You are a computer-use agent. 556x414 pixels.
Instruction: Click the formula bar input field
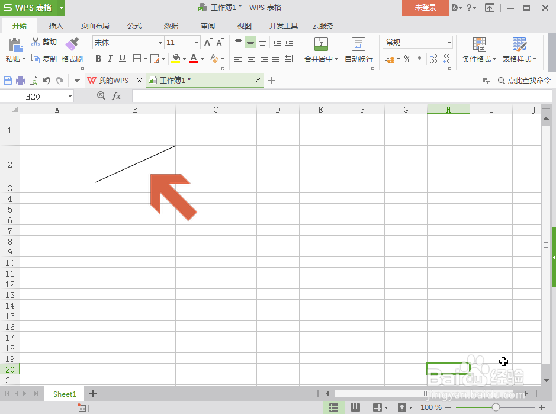pyautogui.click(x=342, y=96)
